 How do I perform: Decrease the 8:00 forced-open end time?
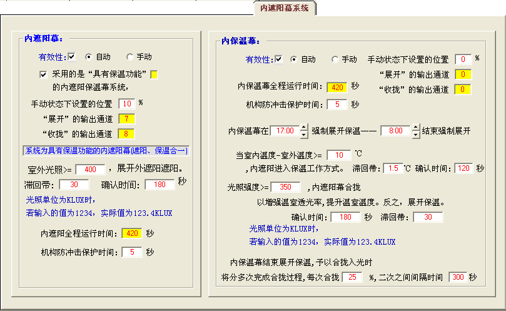click(x=415, y=135)
